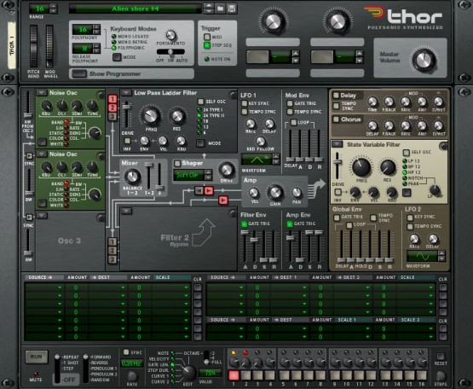Image resolution: width=473 pixels, height=389 pixels.
Task: Click the LFO 1 Rate knob
Action: [x=251, y=124]
